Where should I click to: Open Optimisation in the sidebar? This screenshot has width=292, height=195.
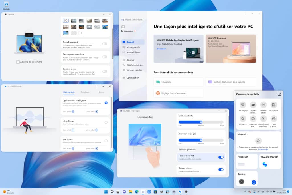(x=133, y=78)
